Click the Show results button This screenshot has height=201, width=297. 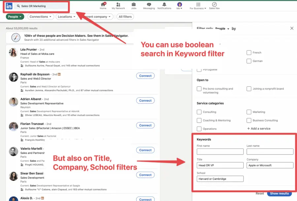(280, 193)
